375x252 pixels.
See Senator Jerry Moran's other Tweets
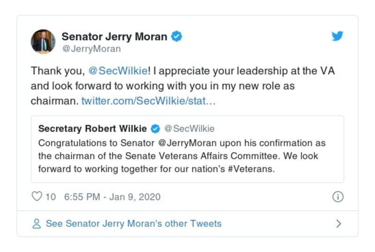(133, 224)
